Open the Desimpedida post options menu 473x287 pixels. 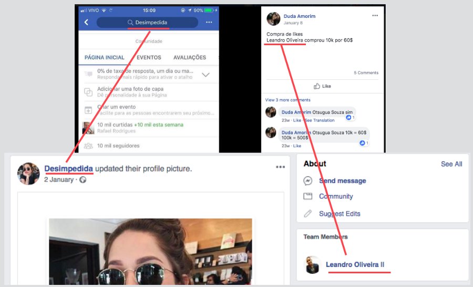[x=280, y=167]
